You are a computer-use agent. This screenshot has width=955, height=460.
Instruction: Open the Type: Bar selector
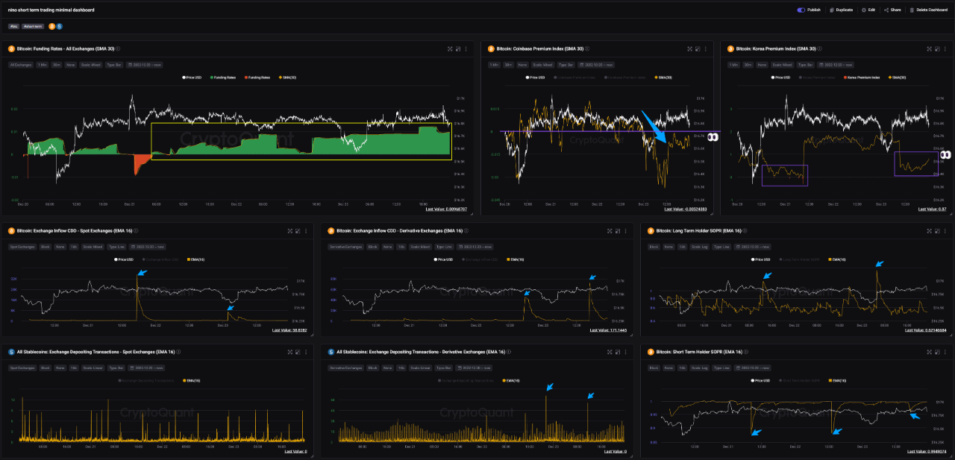pos(113,65)
